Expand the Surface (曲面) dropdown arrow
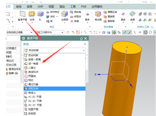This screenshot has height=116, width=156. [x=133, y=23]
